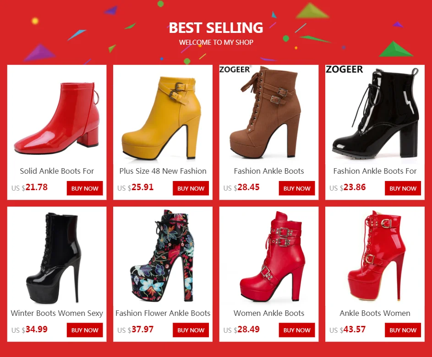Click the floral print platform boot image
This screenshot has width=432, height=357.
coord(163,256)
